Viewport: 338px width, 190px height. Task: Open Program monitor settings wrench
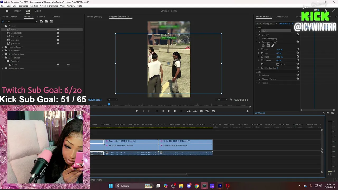pos(231,100)
